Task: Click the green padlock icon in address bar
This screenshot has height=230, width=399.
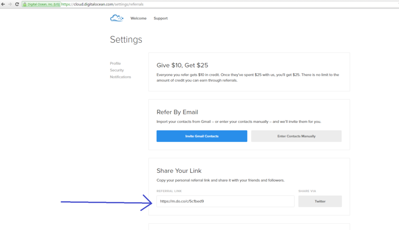Action: (x=25, y=4)
